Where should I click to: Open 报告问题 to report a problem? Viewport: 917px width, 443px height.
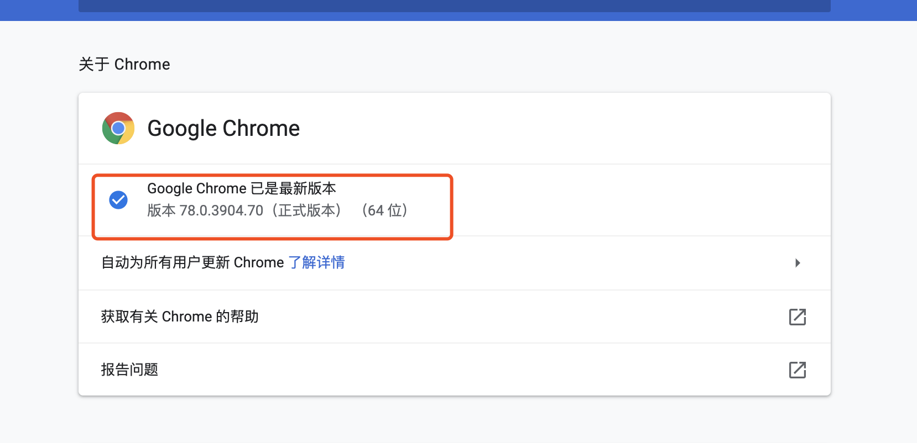(x=129, y=370)
